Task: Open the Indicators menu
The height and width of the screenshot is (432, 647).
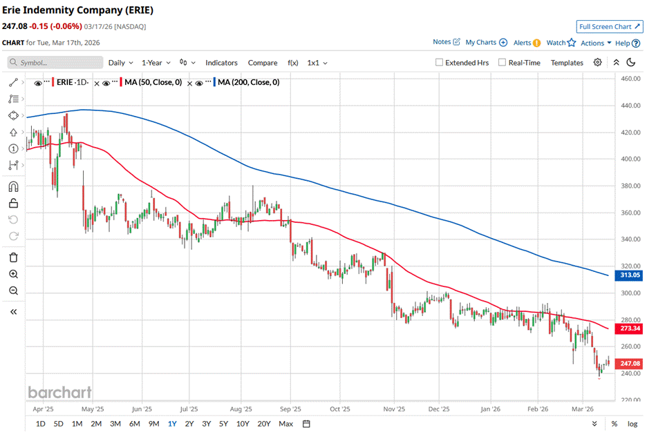Action: (221, 63)
